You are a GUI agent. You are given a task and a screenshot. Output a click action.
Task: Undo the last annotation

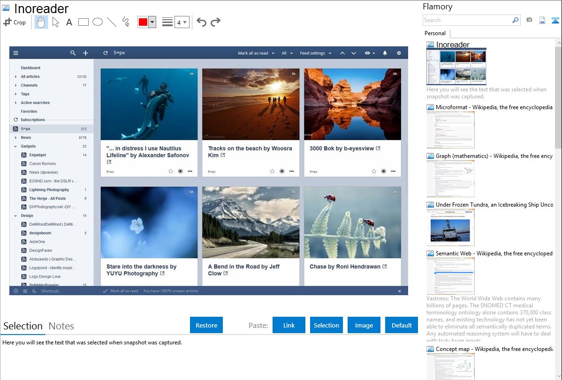(201, 22)
